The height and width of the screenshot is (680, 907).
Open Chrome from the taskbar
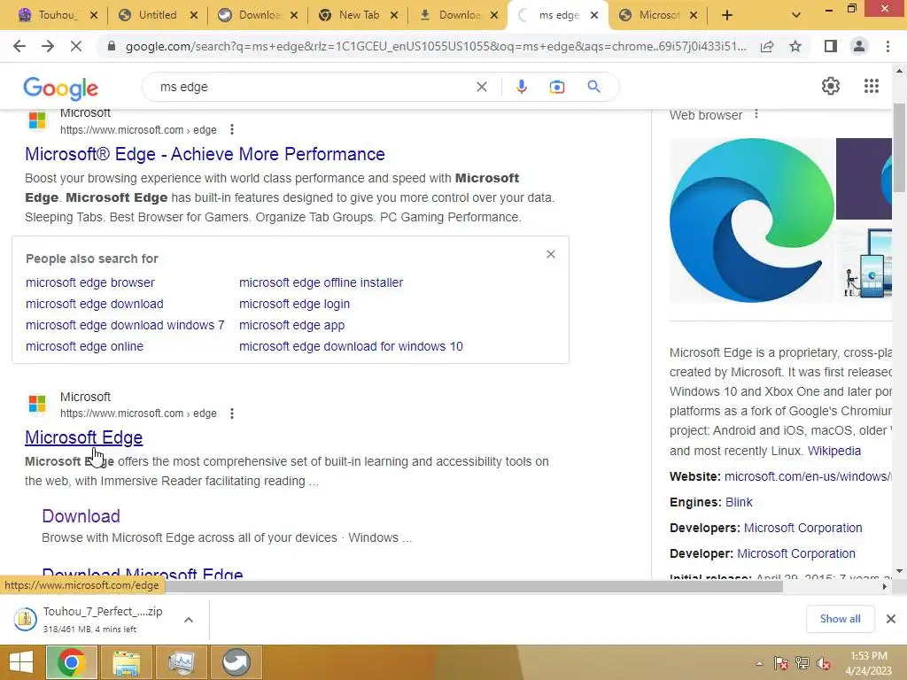(x=71, y=662)
